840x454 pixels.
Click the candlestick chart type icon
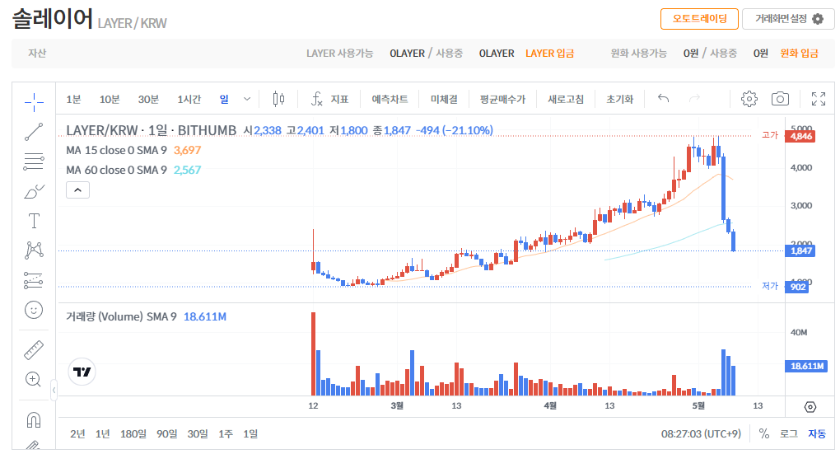278,99
